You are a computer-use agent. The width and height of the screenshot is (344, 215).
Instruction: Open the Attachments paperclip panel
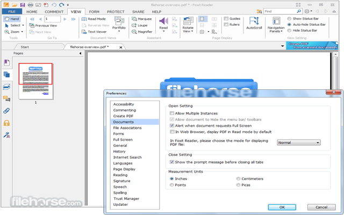click(6, 111)
